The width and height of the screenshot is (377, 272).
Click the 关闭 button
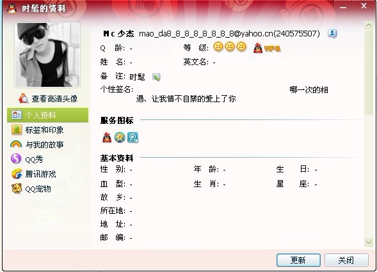pos(346,260)
